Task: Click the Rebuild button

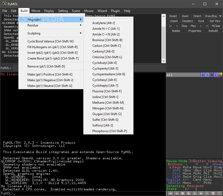Action: [x=213, y=31]
